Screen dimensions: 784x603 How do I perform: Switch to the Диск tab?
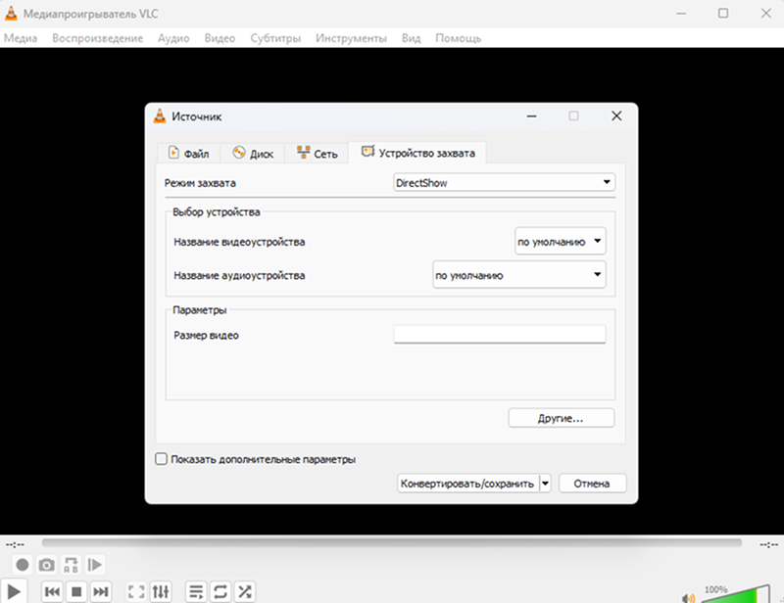253,154
